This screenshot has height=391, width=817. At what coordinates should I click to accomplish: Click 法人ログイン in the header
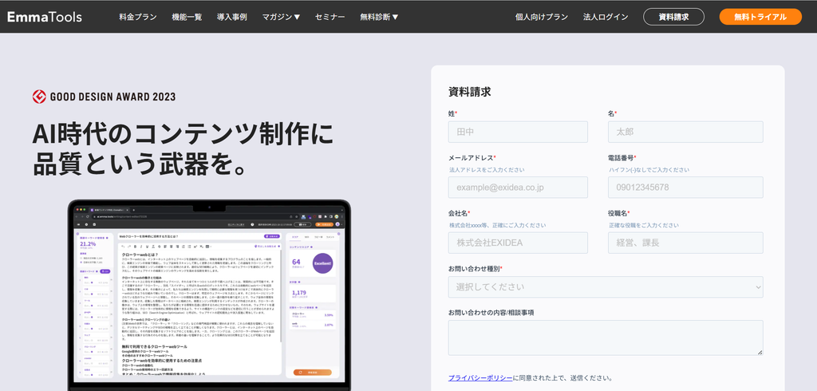606,17
